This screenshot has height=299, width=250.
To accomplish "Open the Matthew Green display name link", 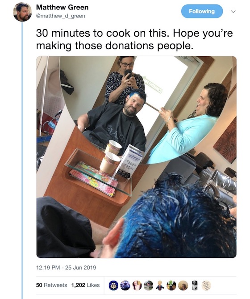I will [62, 8].
